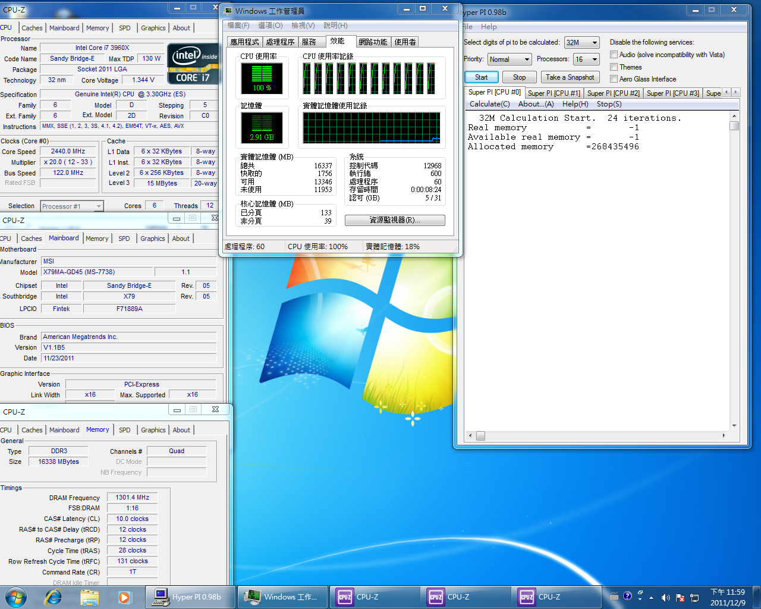Select the Super PI [CPU #3] tab
The width and height of the screenshot is (761, 609).
[672, 93]
